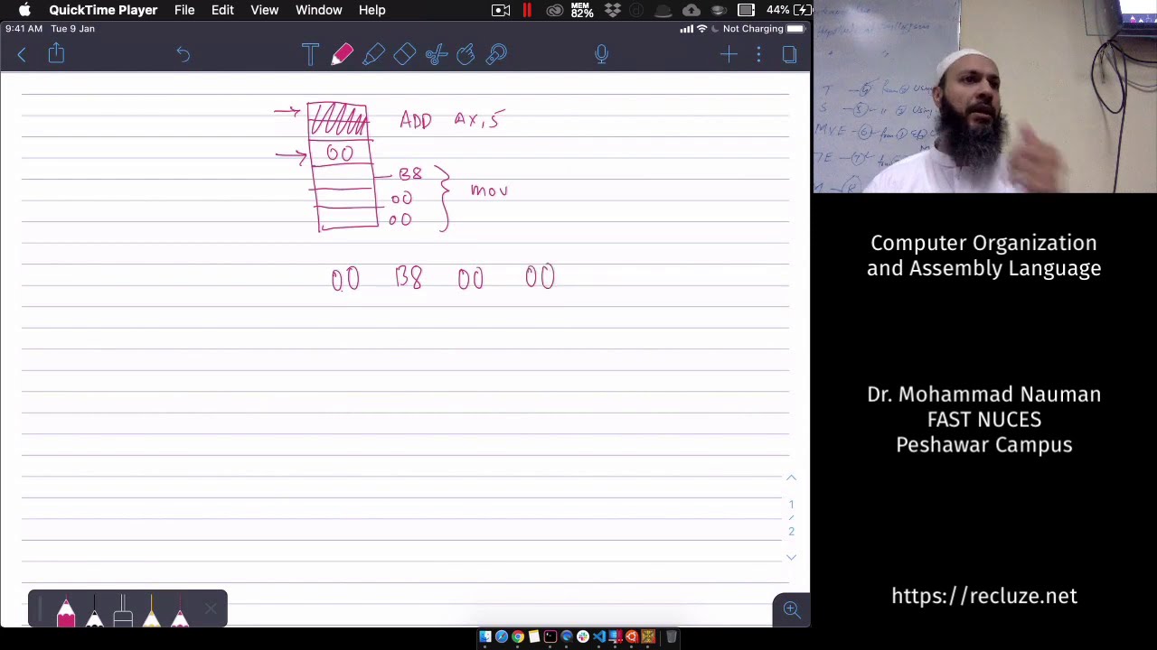The width and height of the screenshot is (1157, 650).
Task: Open the QuickTime Player menu
Action: [103, 10]
